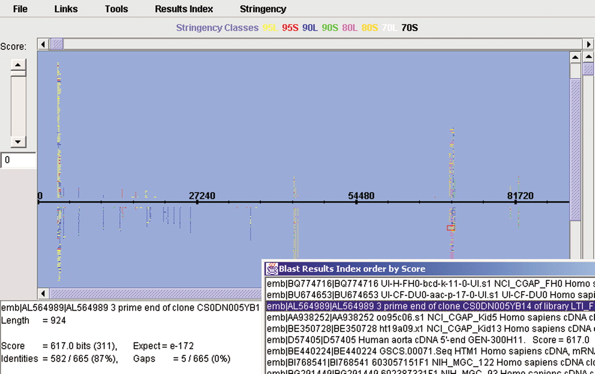Click the red-boxed highlighted hit in alignment view

click(x=450, y=228)
